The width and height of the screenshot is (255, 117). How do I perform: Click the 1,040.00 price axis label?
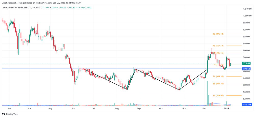click(x=248, y=9)
